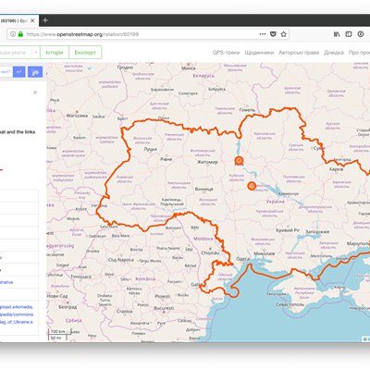Show site information icon in address bar
Viewport: 370px width, 370px height.
13,34
